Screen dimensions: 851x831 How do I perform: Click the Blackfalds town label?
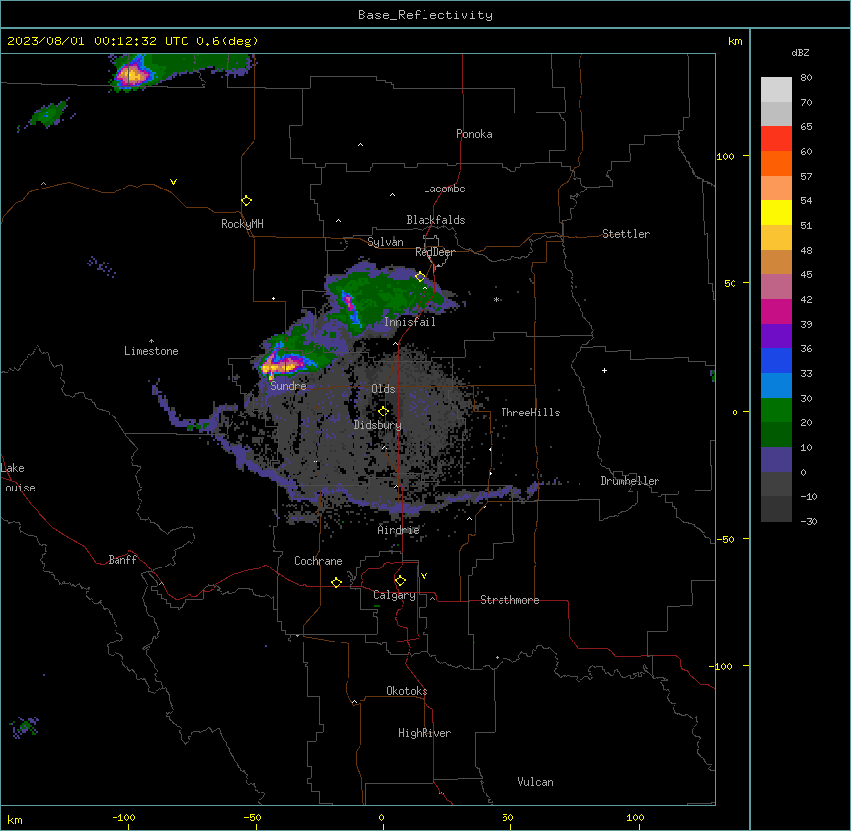[435, 220]
